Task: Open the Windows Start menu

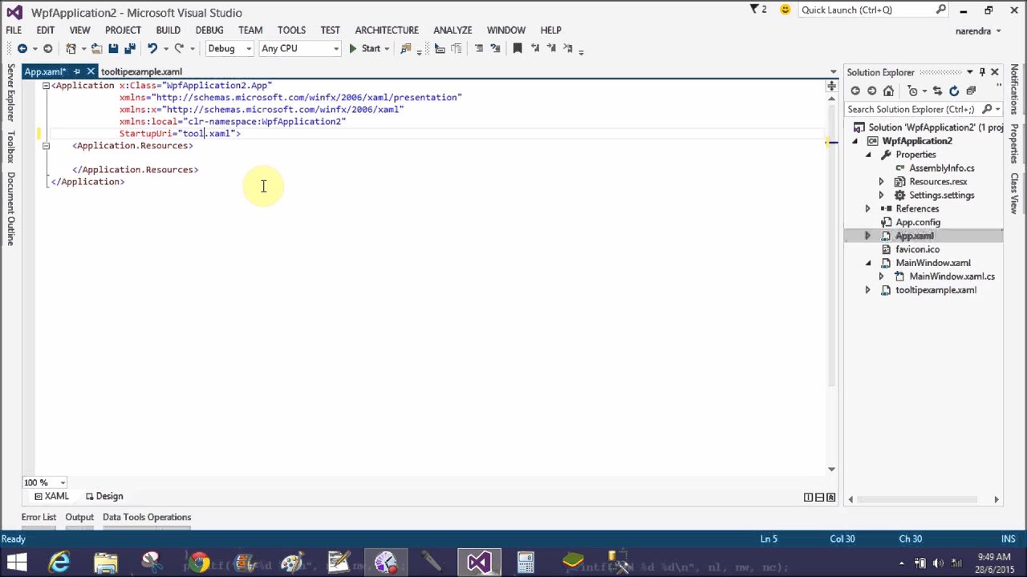Action: pos(17,563)
